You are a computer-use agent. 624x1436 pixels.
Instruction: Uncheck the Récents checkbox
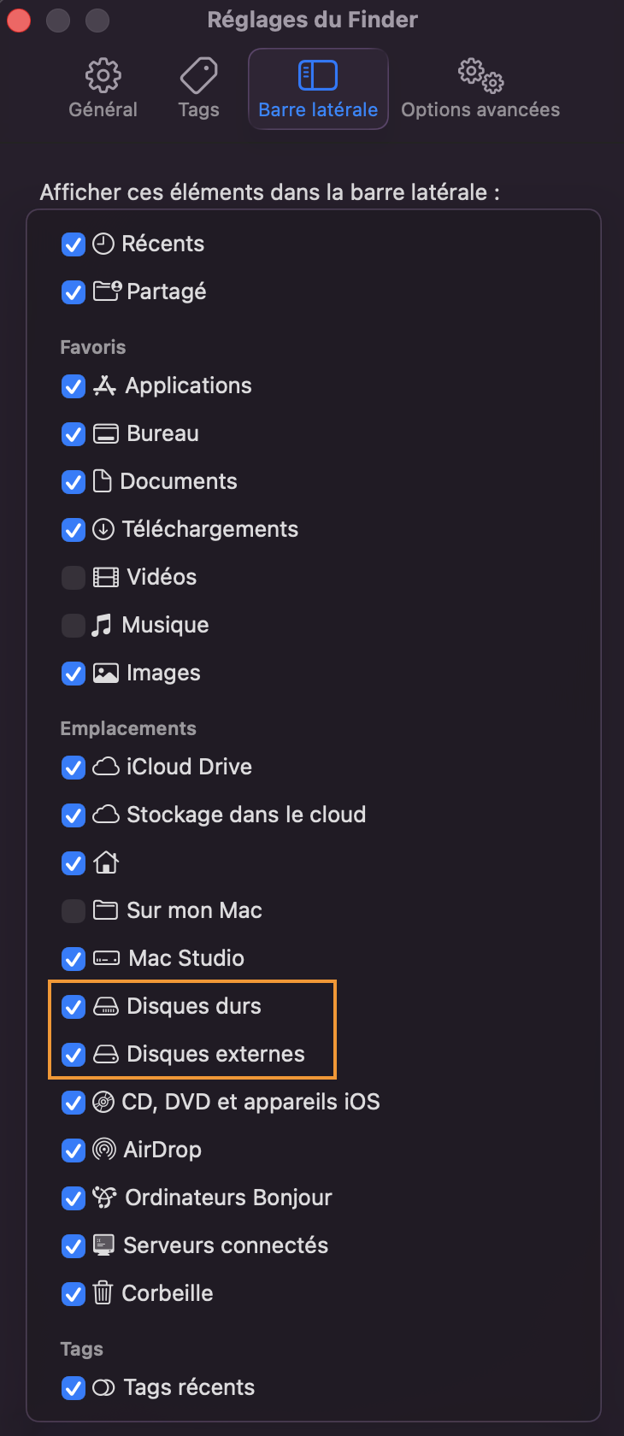(74, 244)
